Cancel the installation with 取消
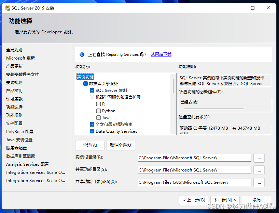 point(256,200)
